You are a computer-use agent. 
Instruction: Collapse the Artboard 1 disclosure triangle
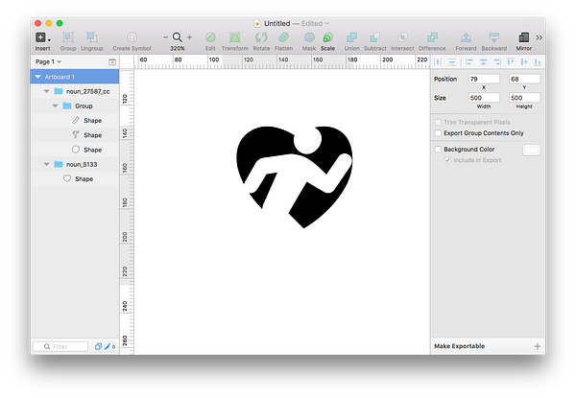tap(37, 77)
